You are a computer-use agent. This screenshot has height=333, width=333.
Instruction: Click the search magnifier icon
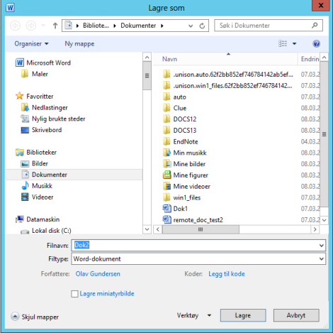315,26
